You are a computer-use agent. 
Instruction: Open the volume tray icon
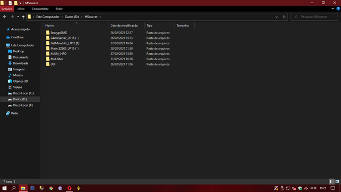(294, 188)
